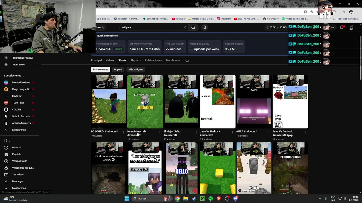Open options for LO LOGRÓ #minecraft short
Viewport: 362px width, 203px height.
pos(123,133)
